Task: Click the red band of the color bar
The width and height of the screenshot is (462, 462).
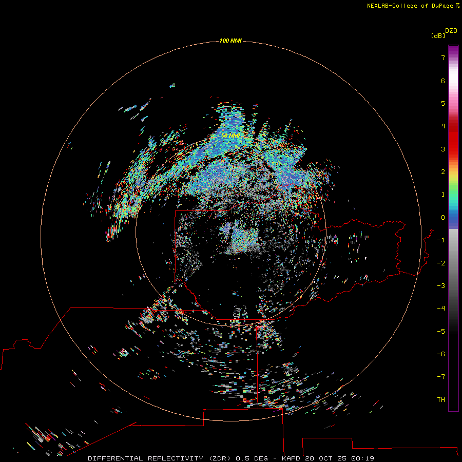Action: 453,137
